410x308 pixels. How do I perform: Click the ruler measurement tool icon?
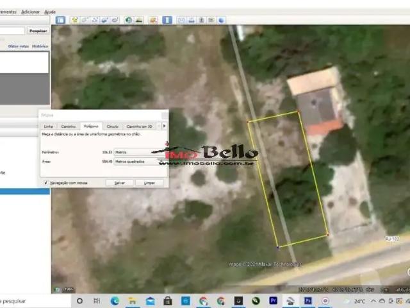[x=167, y=20]
